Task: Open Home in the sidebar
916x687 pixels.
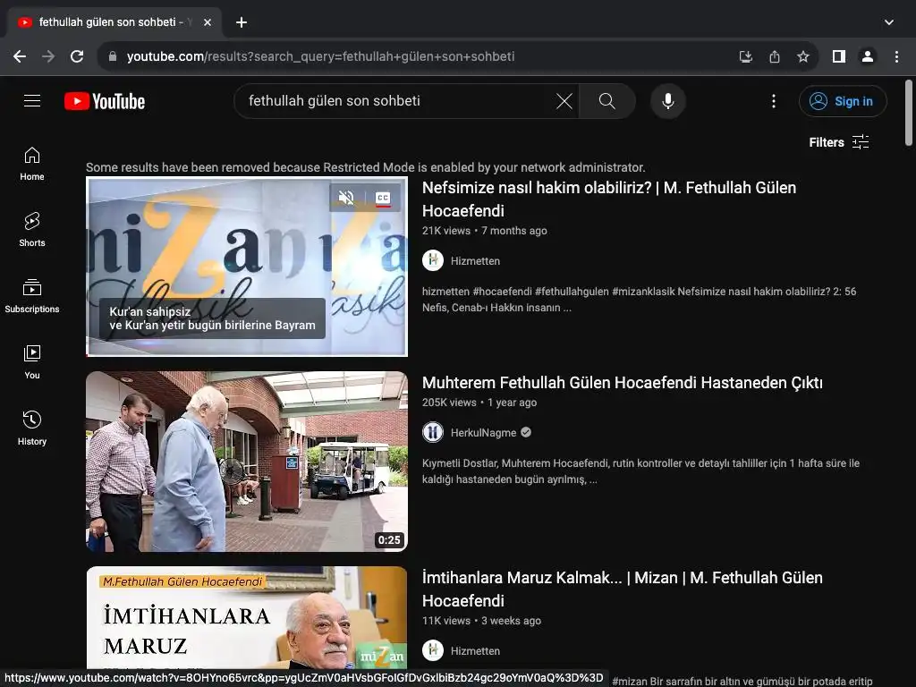Action: click(32, 165)
